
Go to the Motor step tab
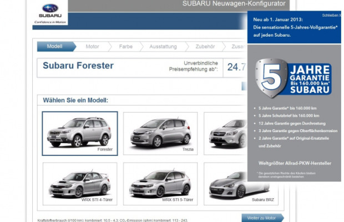click(92, 47)
